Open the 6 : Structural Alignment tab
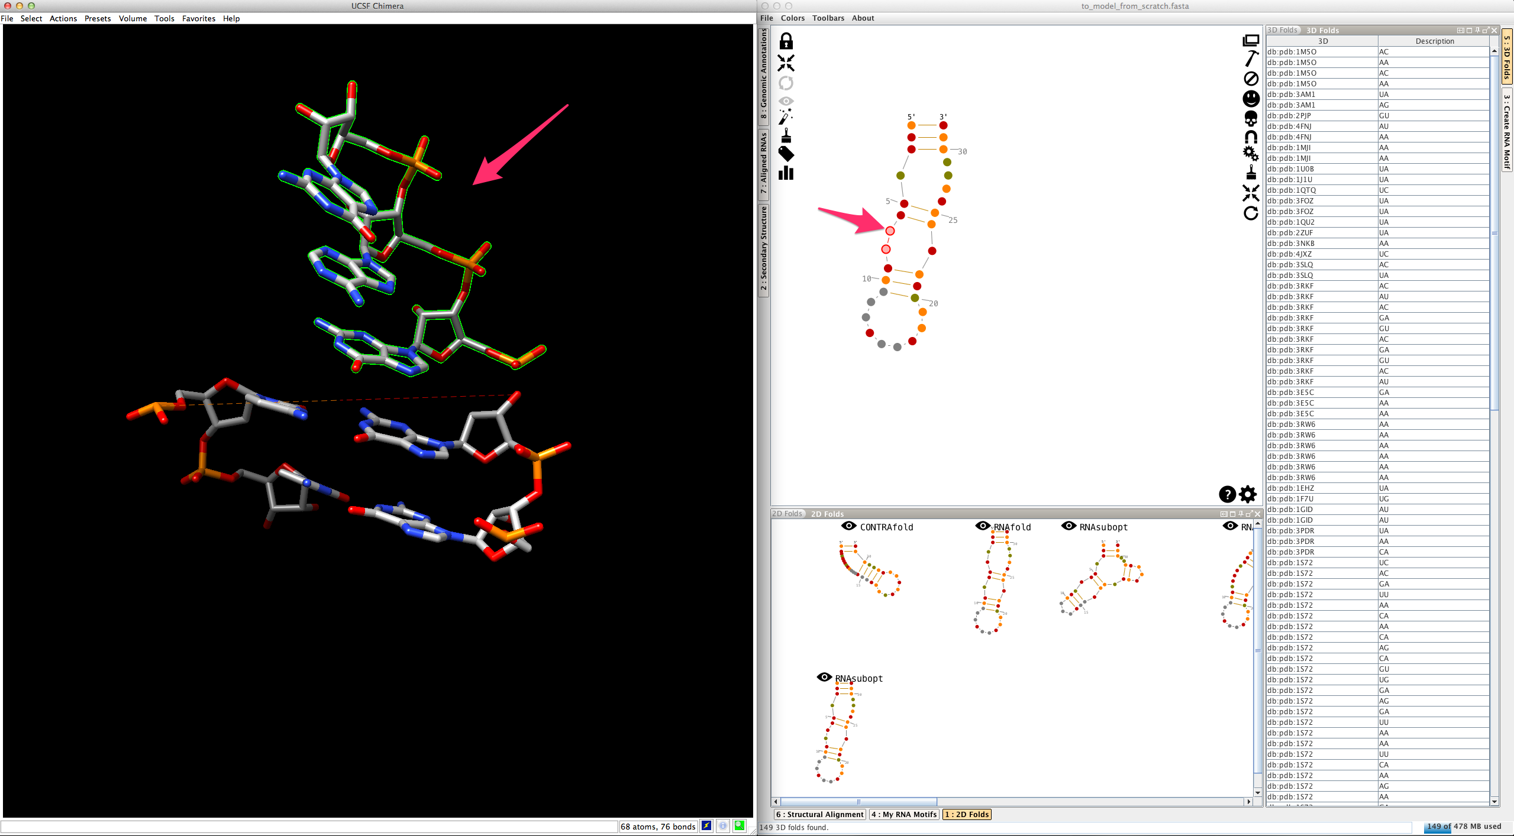The height and width of the screenshot is (836, 1514). coord(820,814)
